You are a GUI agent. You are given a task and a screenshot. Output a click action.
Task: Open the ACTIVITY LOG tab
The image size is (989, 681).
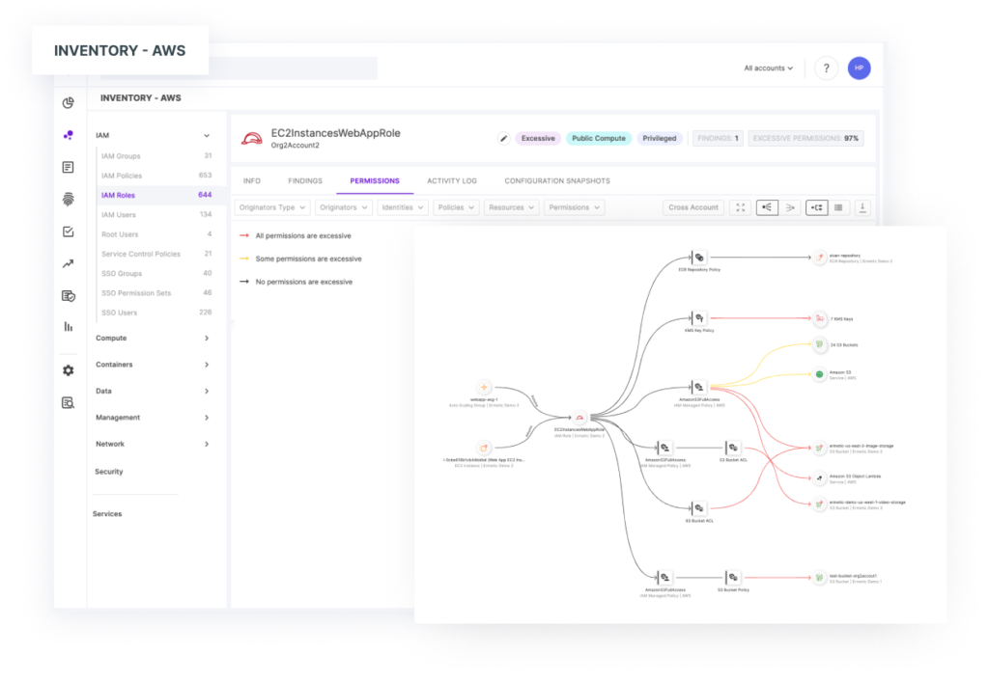coord(452,180)
